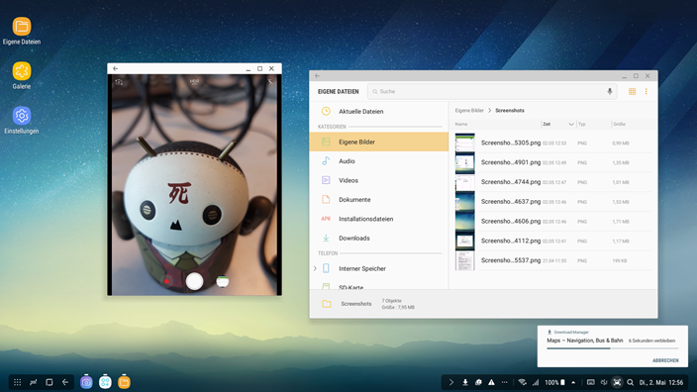This screenshot has width=697, height=392.
Task: Click Screenshots breadcrumb
Action: tap(510, 110)
